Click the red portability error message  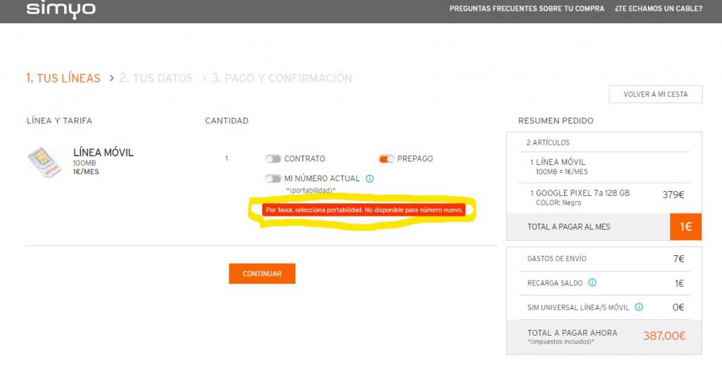point(364,210)
